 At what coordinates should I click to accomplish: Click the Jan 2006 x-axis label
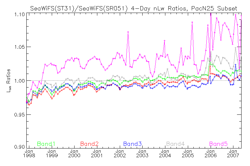pyautogui.click(x=211, y=153)
